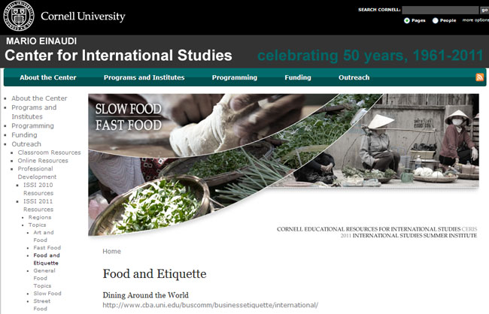Open the cba.uni.edu business etiquette URL
The width and height of the screenshot is (489, 314).
pyautogui.click(x=211, y=305)
